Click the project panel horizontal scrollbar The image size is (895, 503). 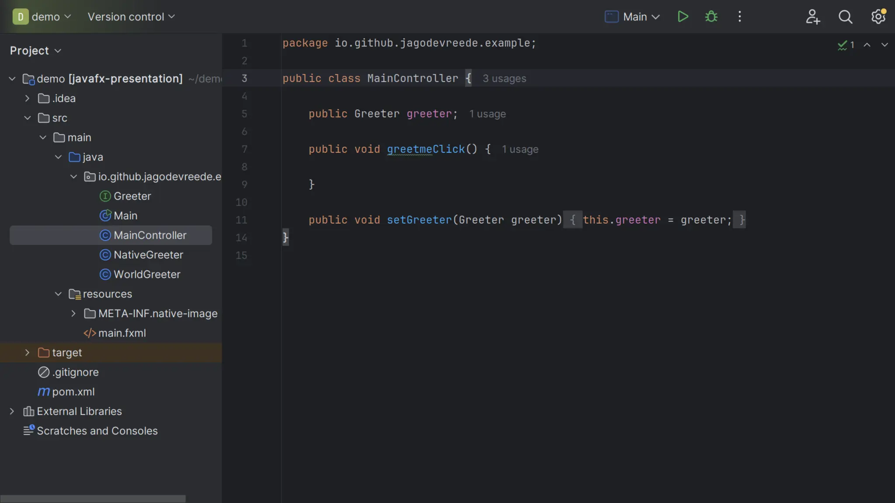click(93, 499)
